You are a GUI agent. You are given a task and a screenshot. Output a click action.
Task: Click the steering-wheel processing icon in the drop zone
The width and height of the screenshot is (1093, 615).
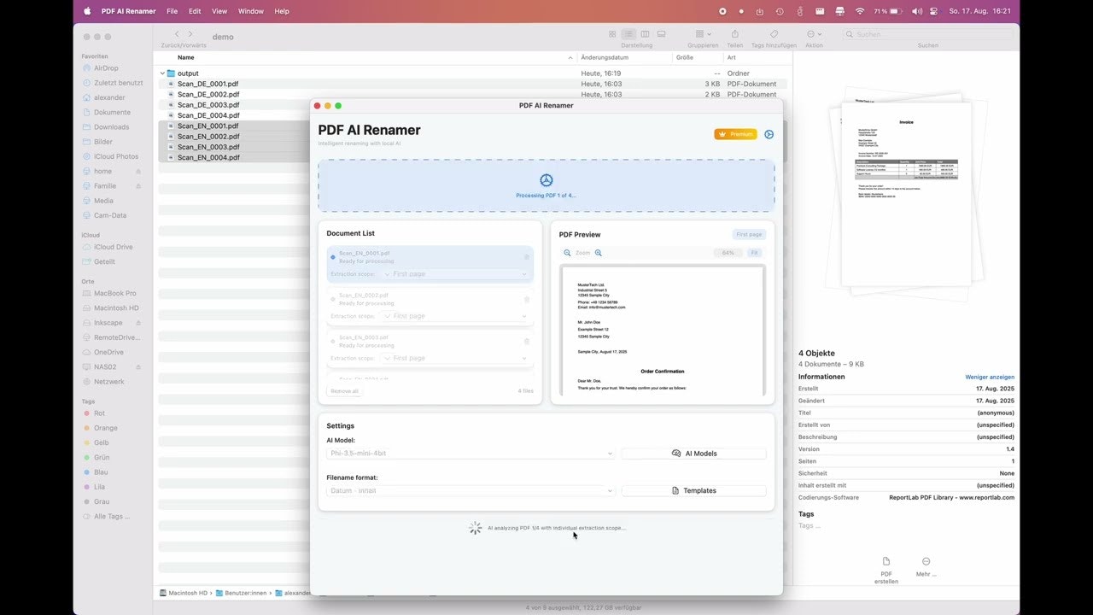(546, 180)
